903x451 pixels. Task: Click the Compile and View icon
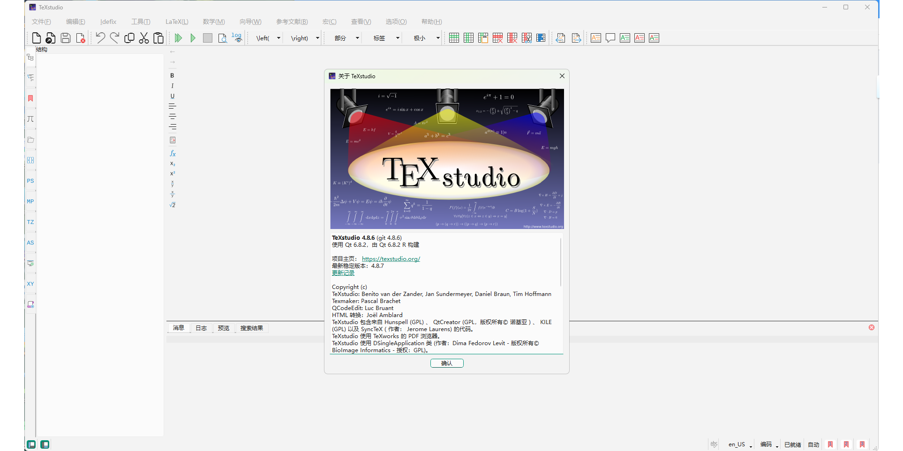pos(178,38)
